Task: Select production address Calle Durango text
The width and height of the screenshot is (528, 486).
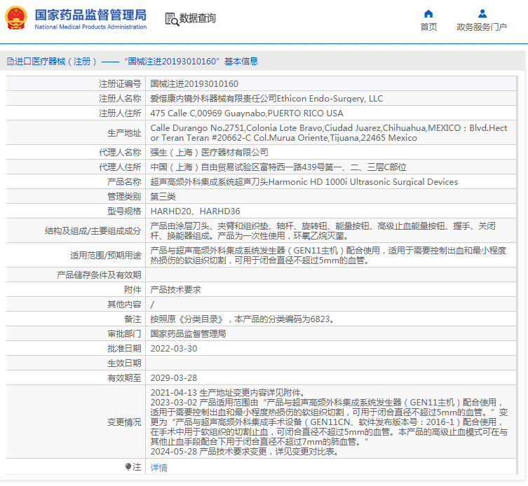Action: tap(329, 133)
